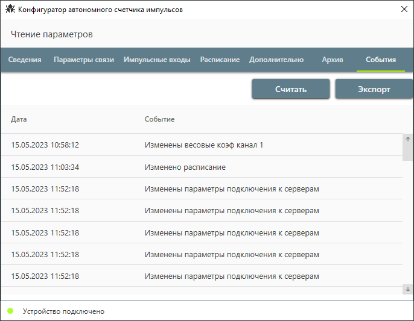Select 'Изменены весовые коэф канал 1' event
This screenshot has height=321, width=414.
click(x=204, y=145)
